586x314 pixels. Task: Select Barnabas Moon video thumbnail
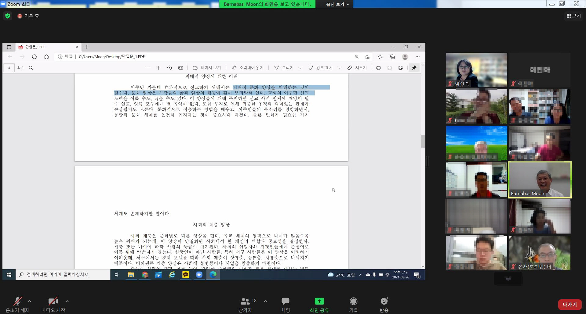point(540,180)
